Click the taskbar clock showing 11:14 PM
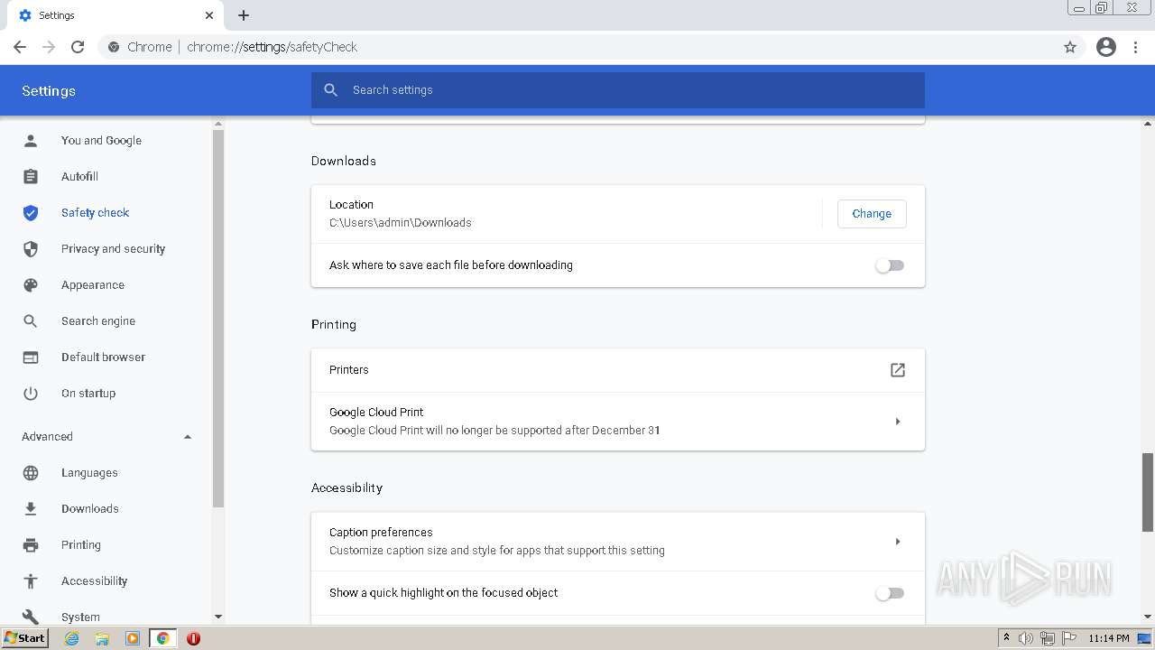Screen dimensions: 1155x650 click(x=1109, y=638)
